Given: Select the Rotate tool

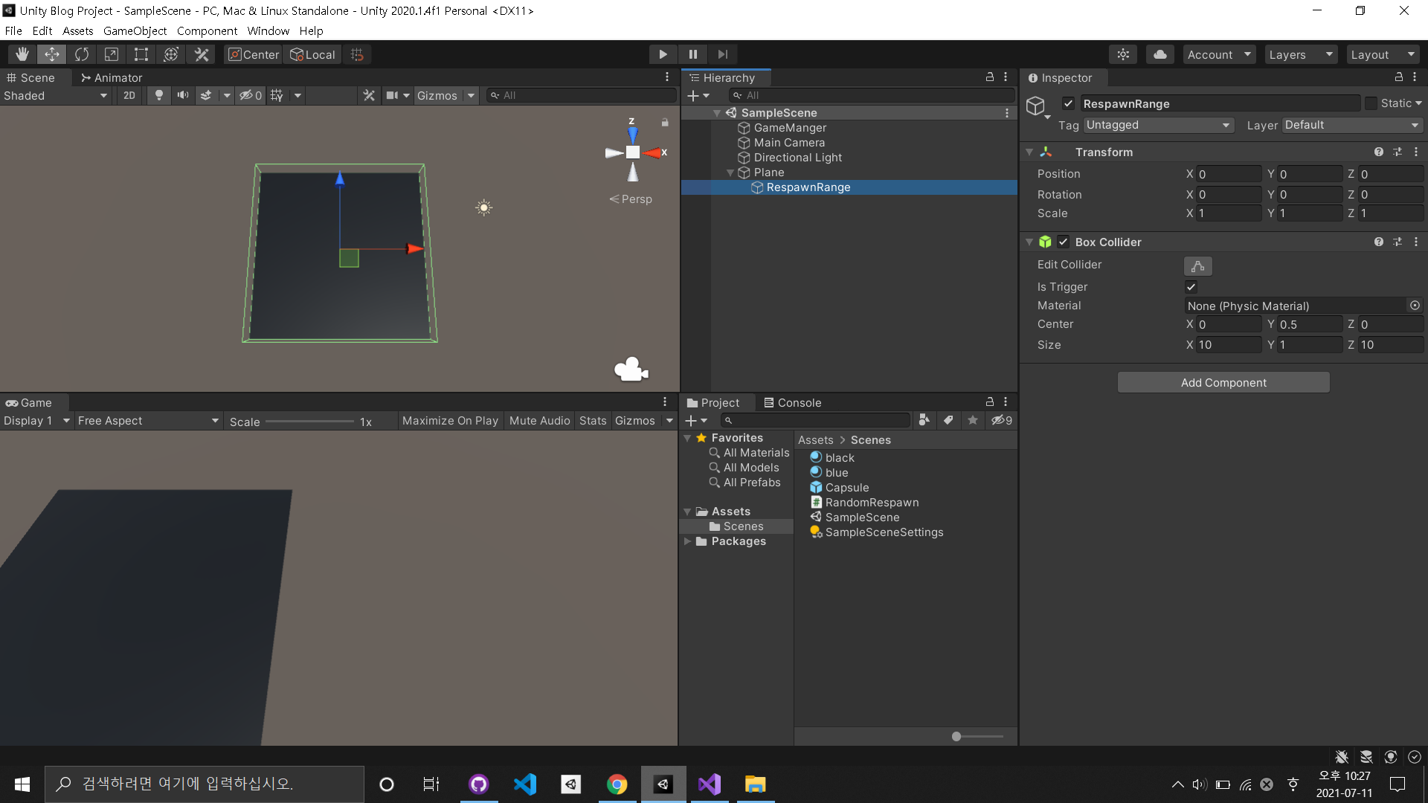Looking at the screenshot, I should (x=82, y=54).
